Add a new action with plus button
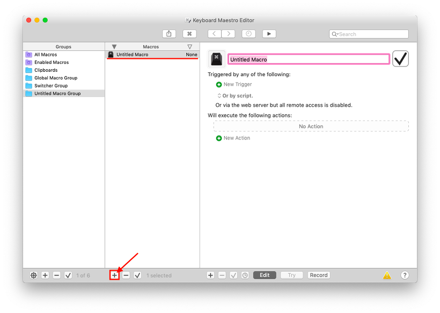The image size is (440, 313). (210, 275)
